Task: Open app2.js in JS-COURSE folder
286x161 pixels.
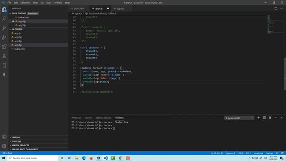Action: [x=18, y=37]
